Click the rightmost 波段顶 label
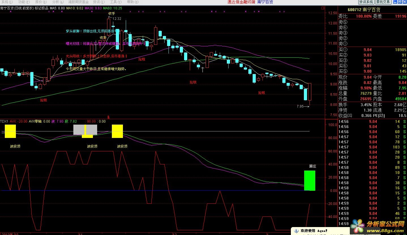Image resolution: width=407 pixels, height=235 pixels. pyautogui.click(x=122, y=146)
